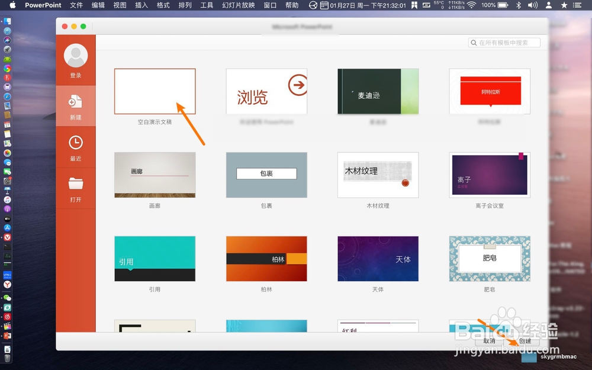The height and width of the screenshot is (370, 592).
Task: Open the 视图 menu
Action: [120, 5]
